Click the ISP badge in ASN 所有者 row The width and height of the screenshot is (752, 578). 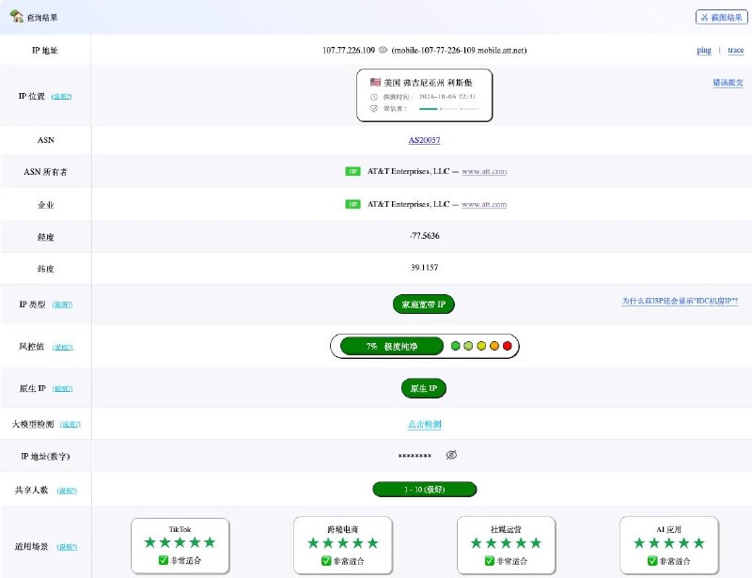pyautogui.click(x=353, y=171)
